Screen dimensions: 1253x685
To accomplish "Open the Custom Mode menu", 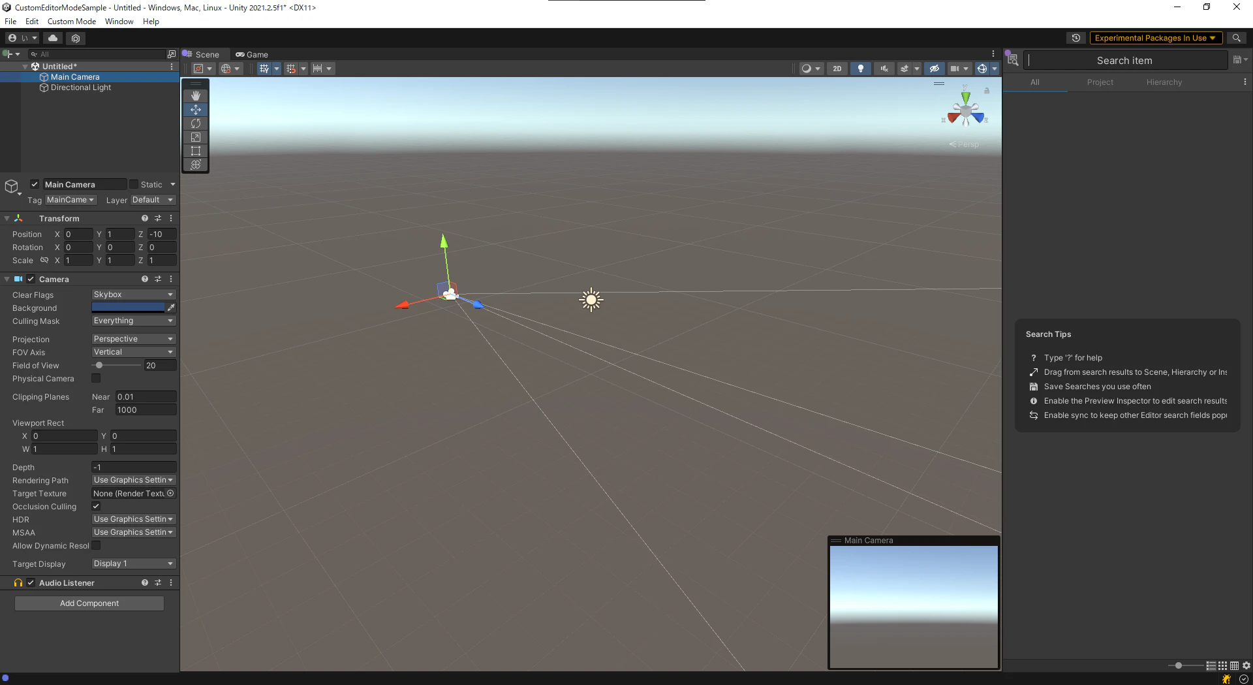I will [x=72, y=22].
